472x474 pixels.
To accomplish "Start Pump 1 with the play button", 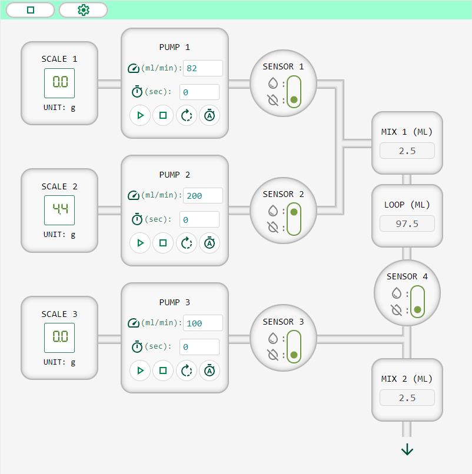I will coord(140,115).
